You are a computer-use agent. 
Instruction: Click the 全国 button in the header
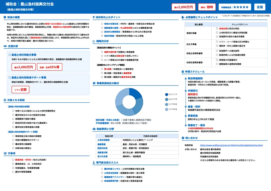pos(260,7)
